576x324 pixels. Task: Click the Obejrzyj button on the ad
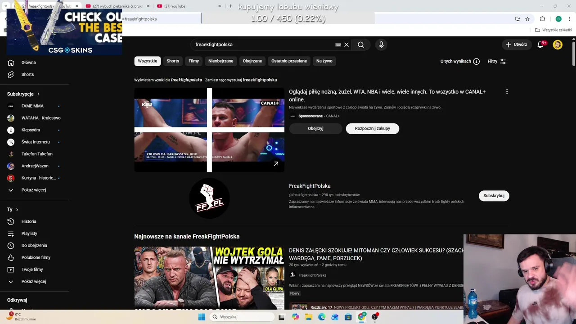315,128
